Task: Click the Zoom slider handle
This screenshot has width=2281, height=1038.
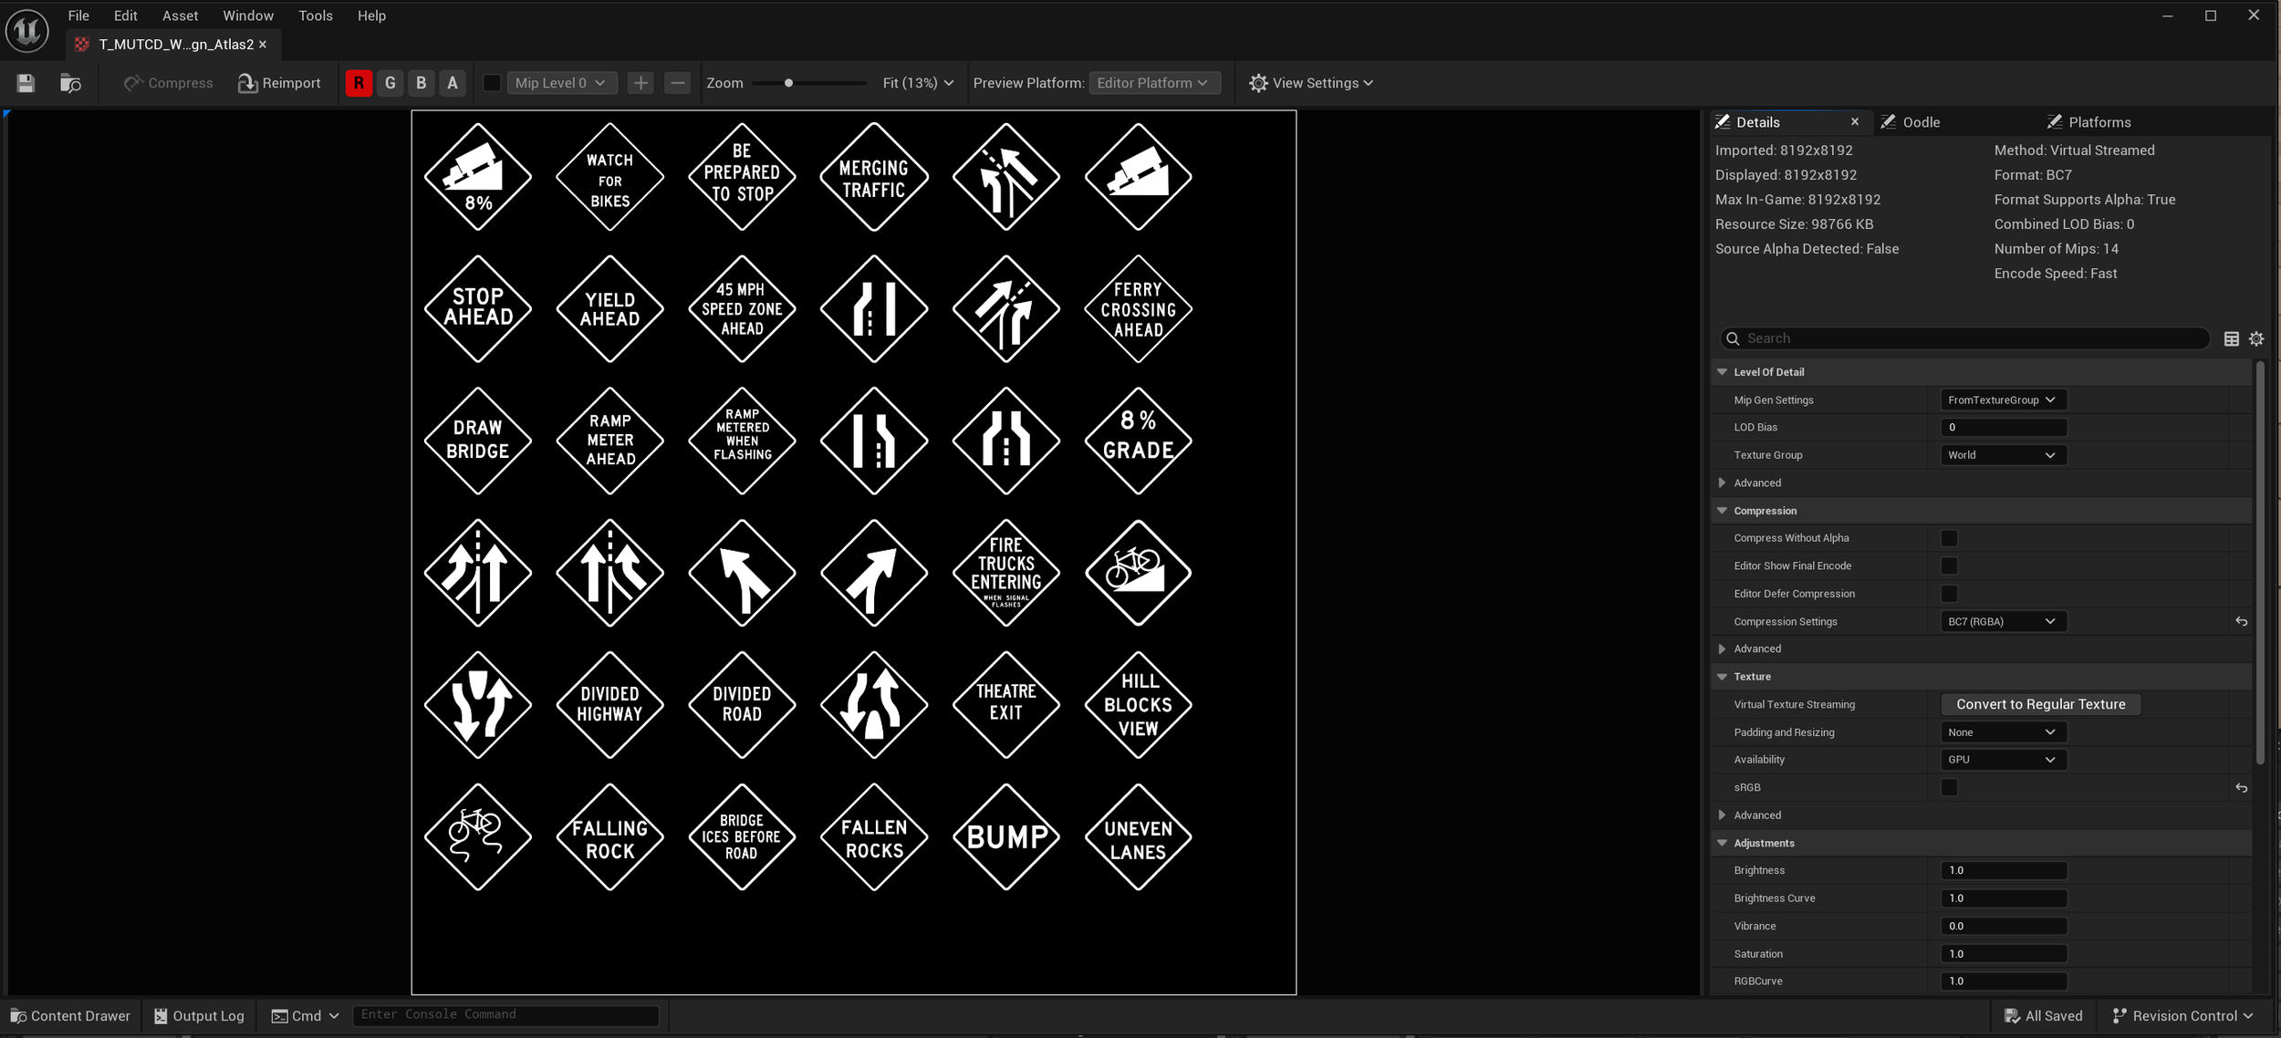Action: coord(788,83)
